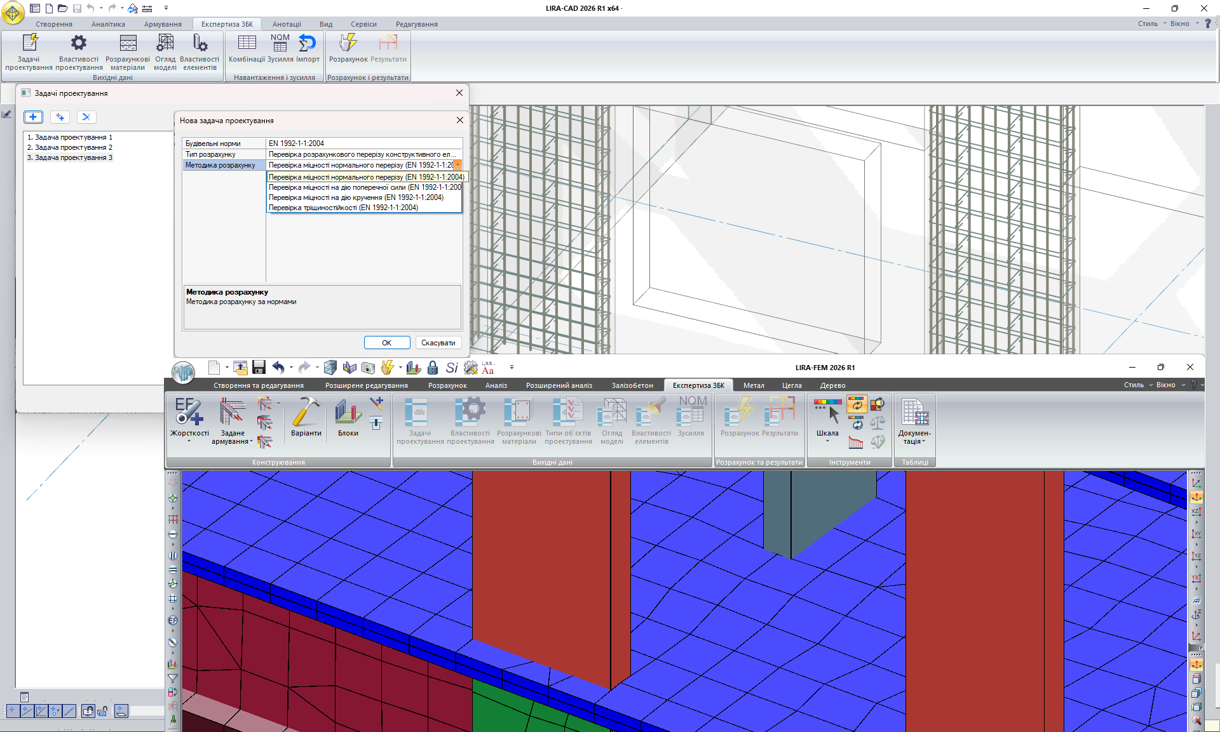Select Перевірка тріщиностійкості option in list
1220x732 pixels.
pos(343,208)
